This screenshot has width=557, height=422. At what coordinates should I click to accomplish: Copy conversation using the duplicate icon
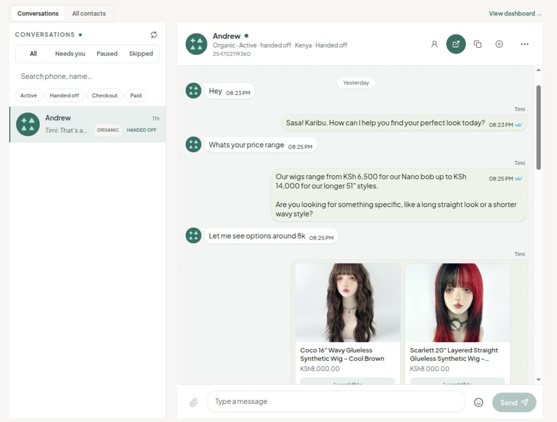477,44
